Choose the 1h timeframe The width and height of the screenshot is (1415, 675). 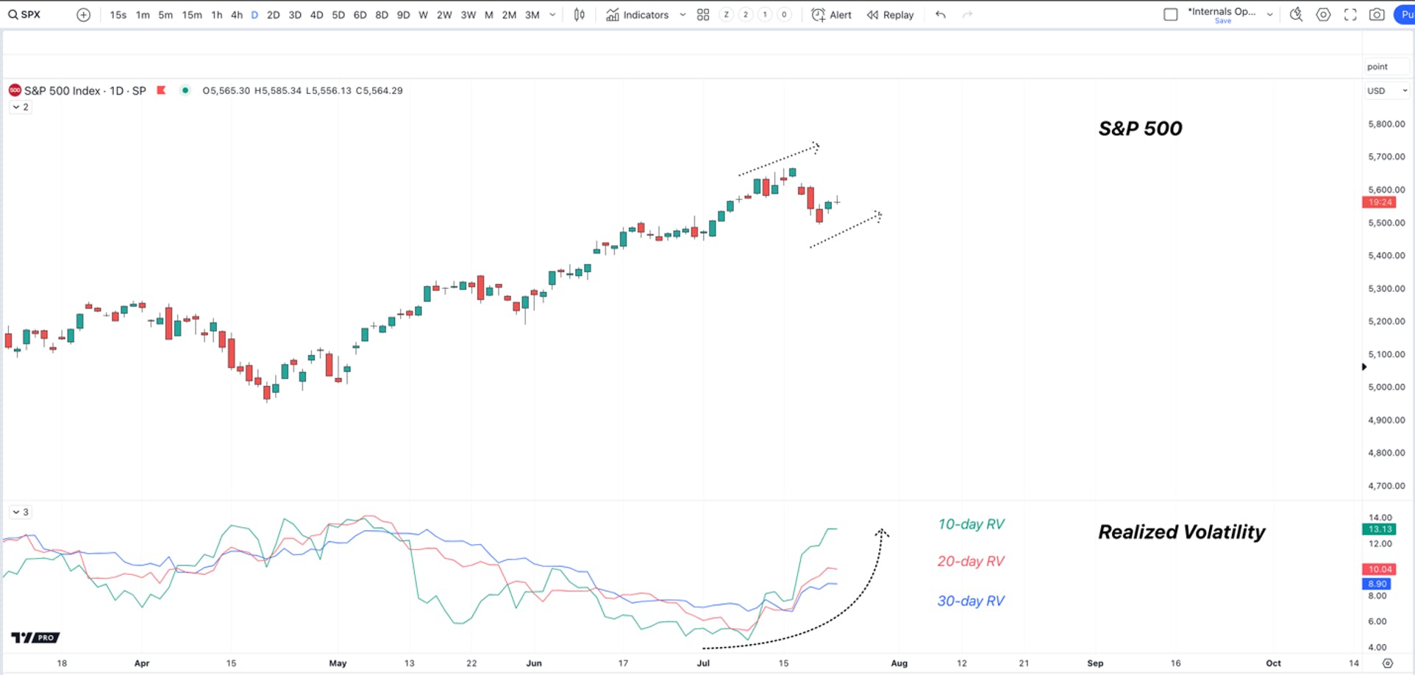pyautogui.click(x=217, y=15)
